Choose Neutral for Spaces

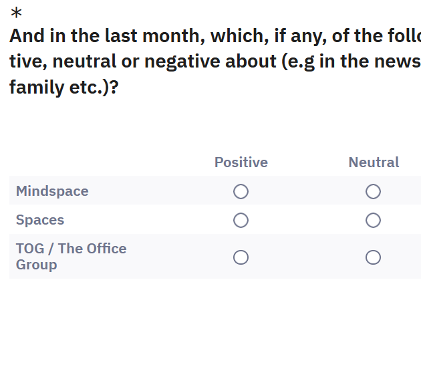[373, 221]
